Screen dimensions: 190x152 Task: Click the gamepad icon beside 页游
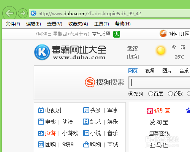point(41,133)
